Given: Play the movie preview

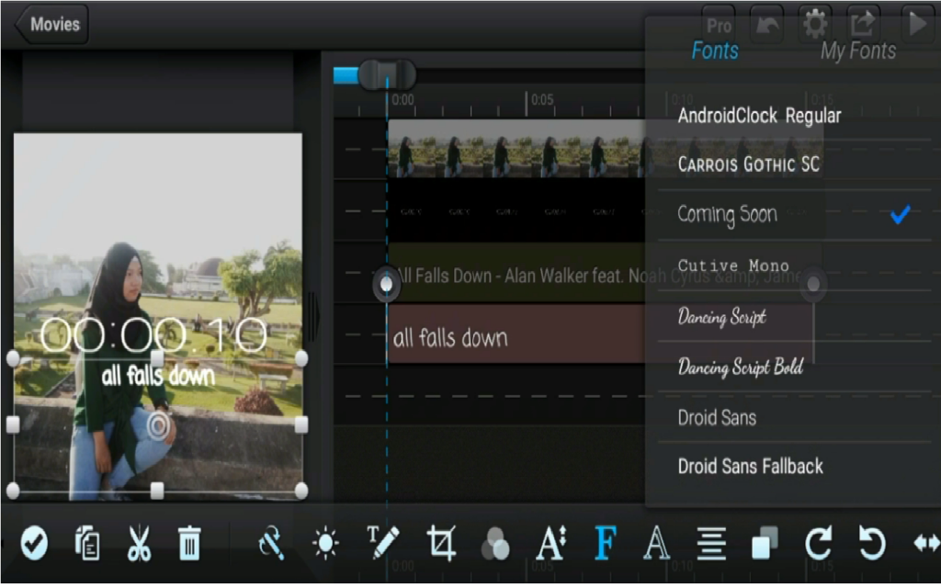Looking at the screenshot, I should (x=918, y=25).
